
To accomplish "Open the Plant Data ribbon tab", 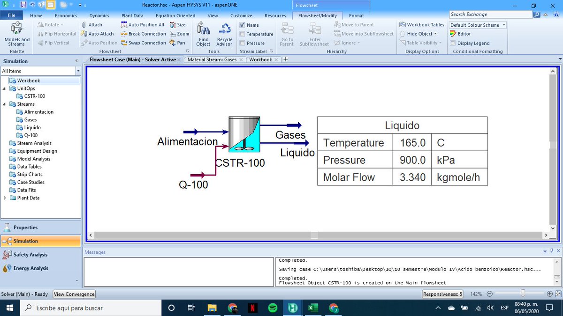I will 132,15.
